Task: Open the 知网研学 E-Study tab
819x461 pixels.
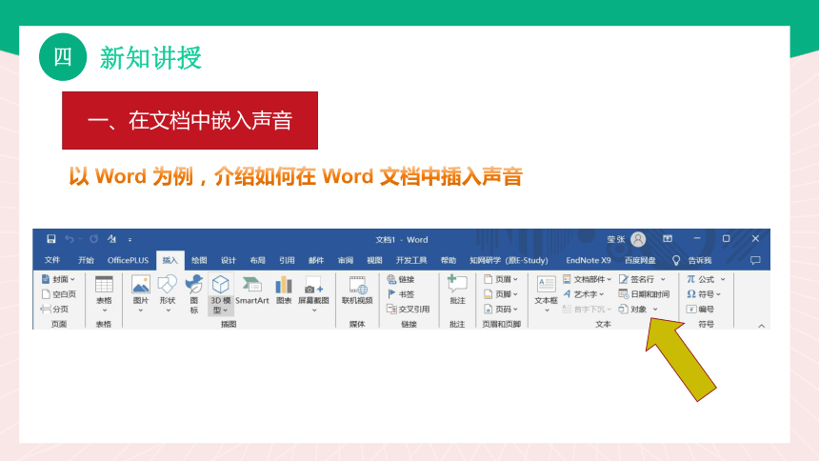Action: [509, 260]
